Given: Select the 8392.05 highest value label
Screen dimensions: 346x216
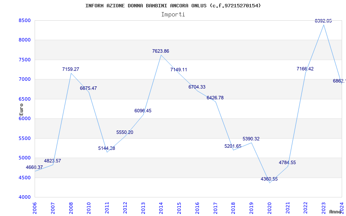Looking at the screenshot, I should [x=323, y=21].
